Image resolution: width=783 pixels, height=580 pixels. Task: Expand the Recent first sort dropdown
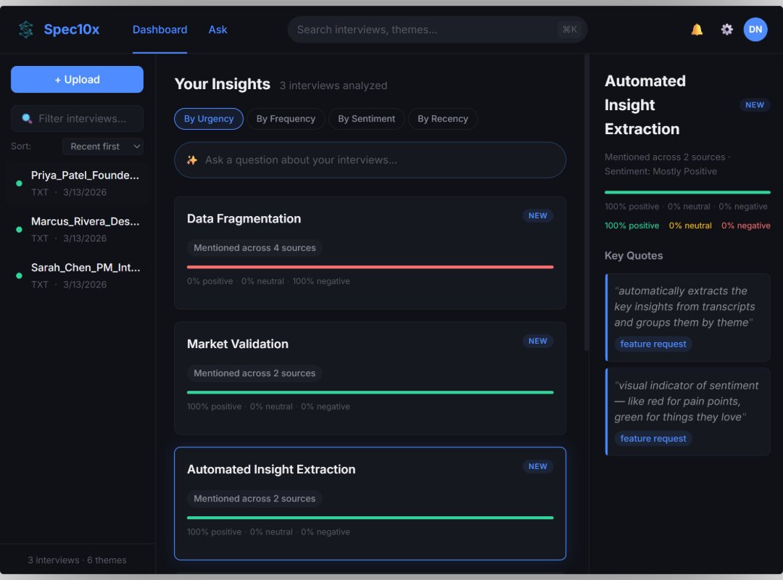[x=103, y=146]
